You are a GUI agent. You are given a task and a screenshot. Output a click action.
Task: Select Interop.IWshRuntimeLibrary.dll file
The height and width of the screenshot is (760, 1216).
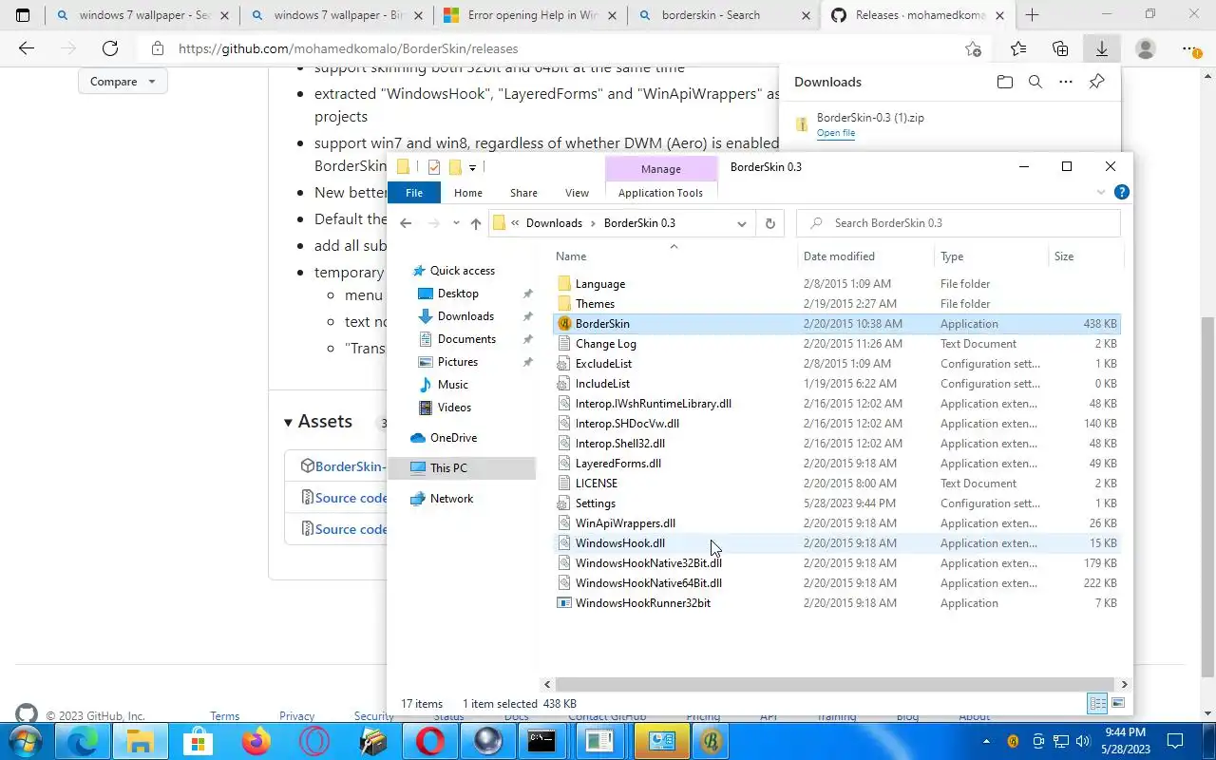(x=836, y=404)
